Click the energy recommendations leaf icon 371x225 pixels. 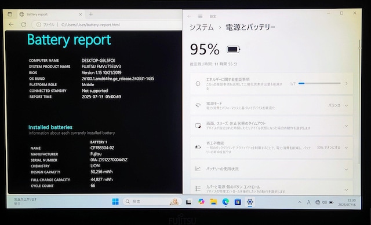tap(198, 83)
